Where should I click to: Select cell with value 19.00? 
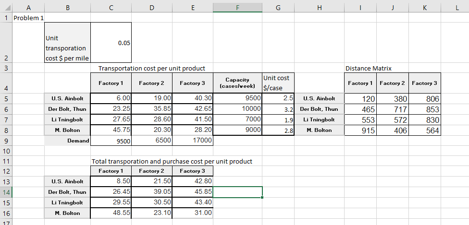(152, 98)
